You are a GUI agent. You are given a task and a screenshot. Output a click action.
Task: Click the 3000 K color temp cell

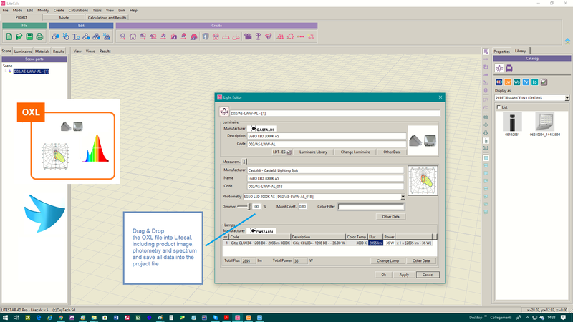(x=357, y=243)
